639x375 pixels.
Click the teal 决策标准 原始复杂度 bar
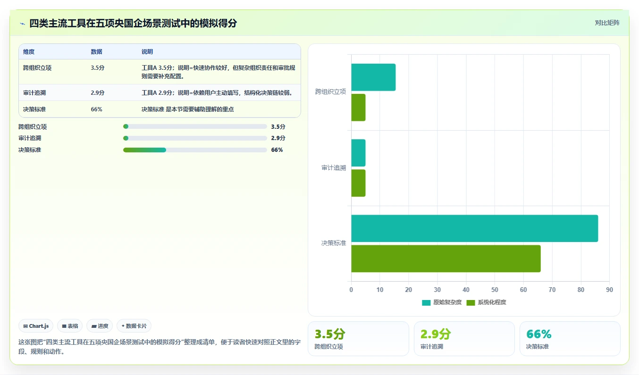474,228
